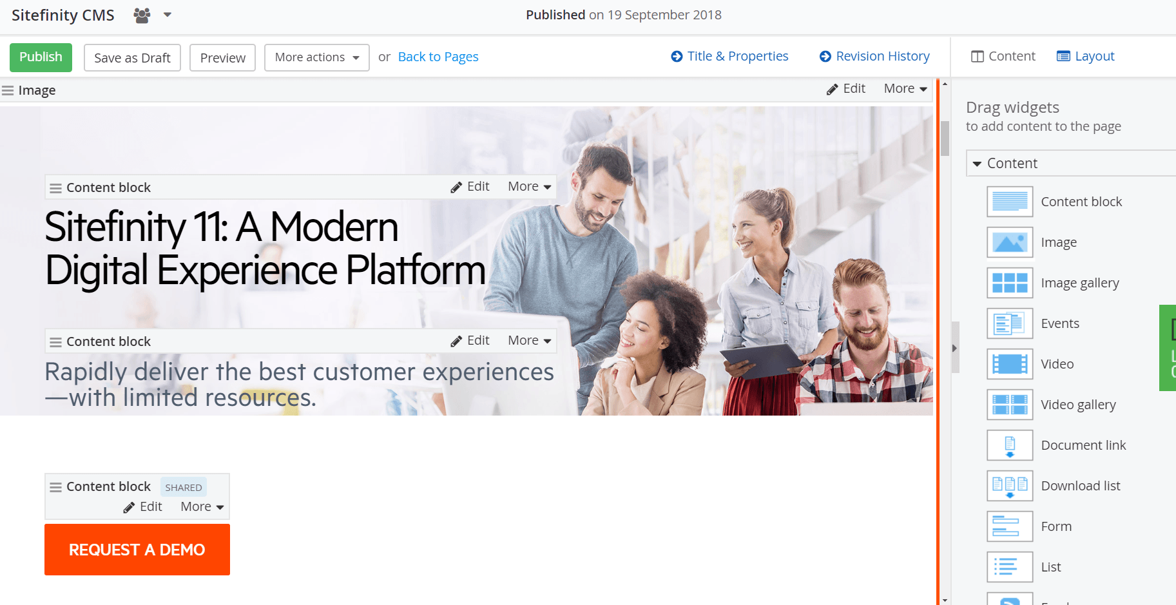Select the Download list widget icon

pos(1010,486)
